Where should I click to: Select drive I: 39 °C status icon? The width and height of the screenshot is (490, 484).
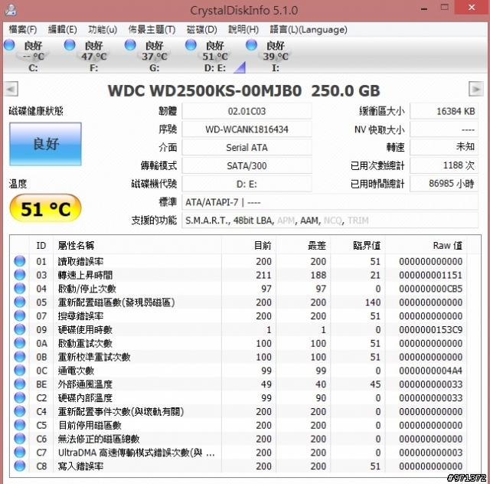click(x=251, y=44)
